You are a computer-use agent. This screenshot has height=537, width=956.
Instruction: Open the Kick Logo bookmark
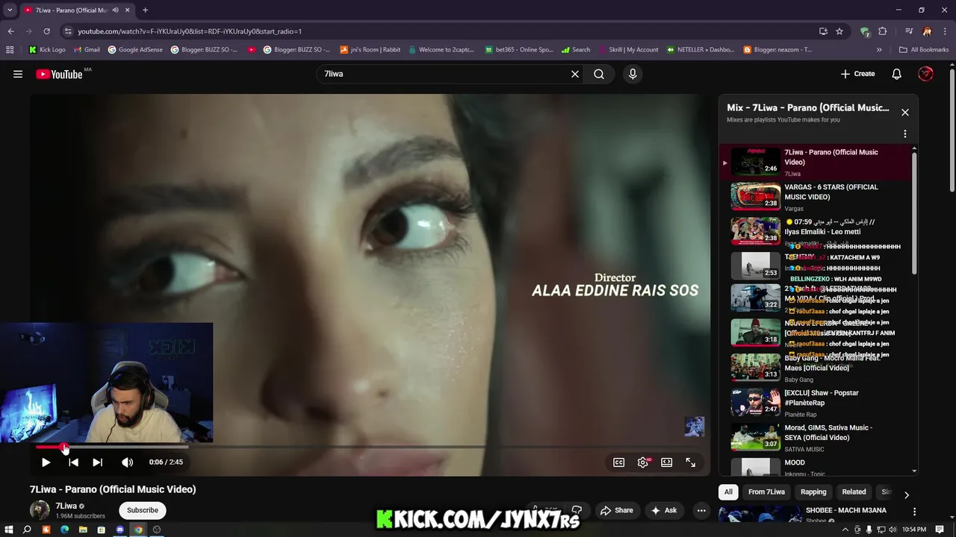coord(47,50)
